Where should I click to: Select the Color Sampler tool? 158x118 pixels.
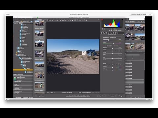tap(55, 20)
